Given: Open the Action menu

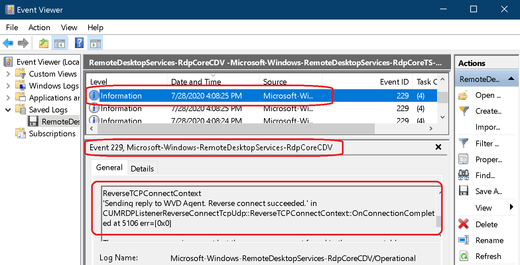Looking at the screenshot, I should click(39, 28).
